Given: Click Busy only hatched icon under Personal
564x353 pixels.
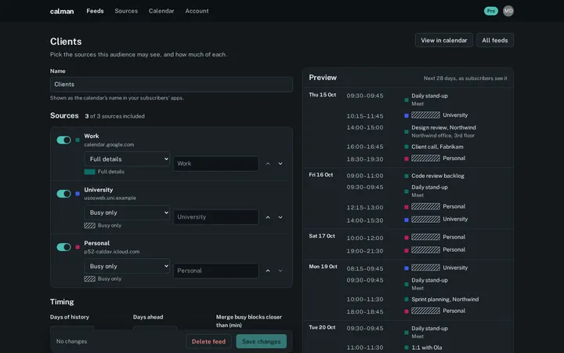Looking at the screenshot, I should click(89, 278).
